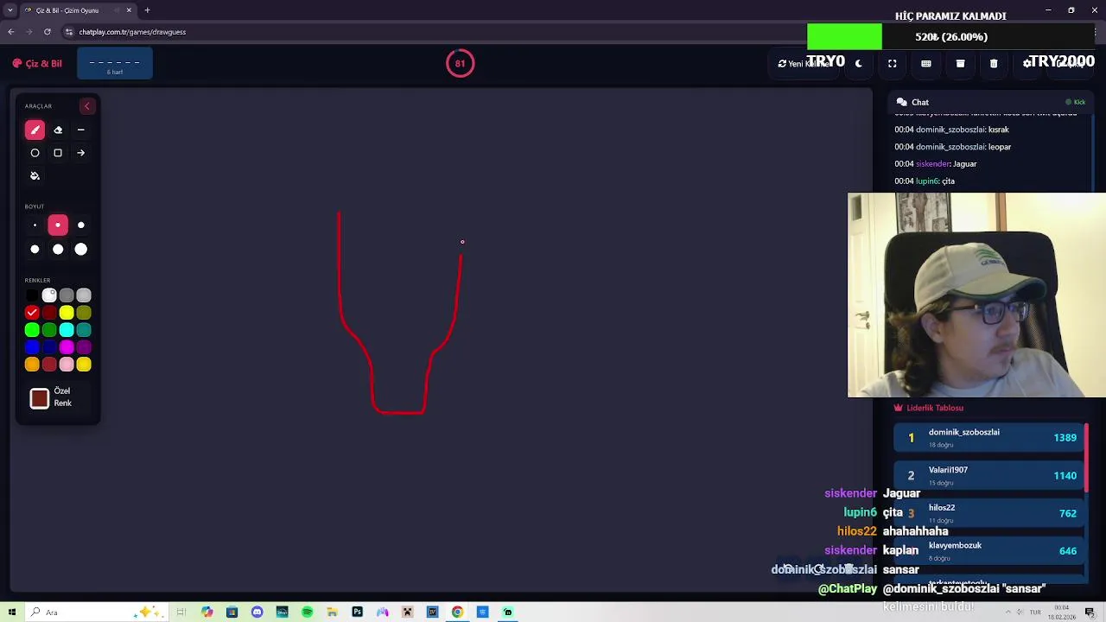Pick the bright blue color swatch

(x=32, y=347)
